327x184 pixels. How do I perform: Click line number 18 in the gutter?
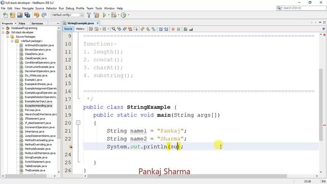point(68,107)
